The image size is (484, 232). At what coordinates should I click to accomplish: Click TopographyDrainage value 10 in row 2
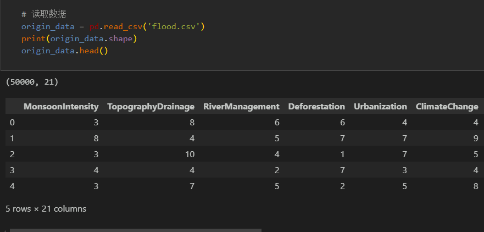tap(190, 154)
